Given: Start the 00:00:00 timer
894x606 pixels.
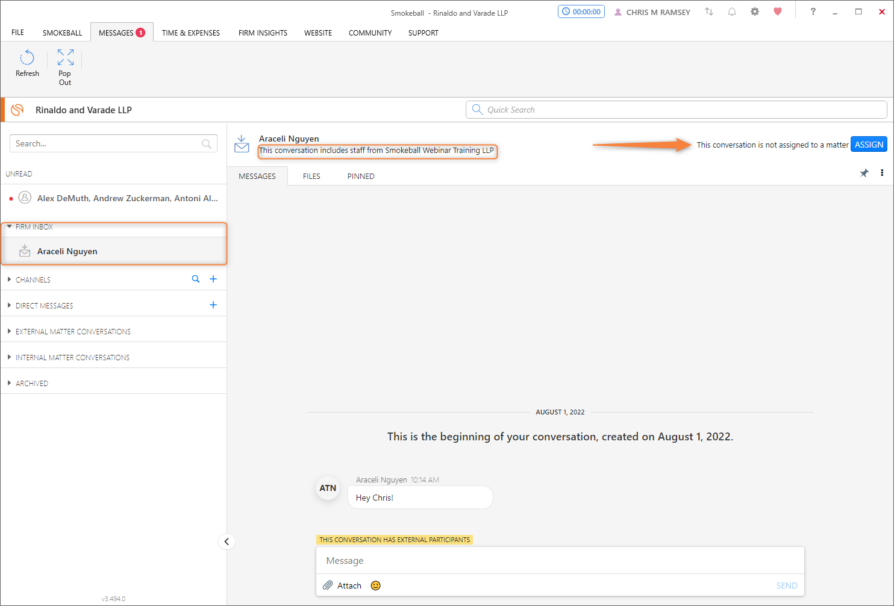Looking at the screenshot, I should (x=581, y=11).
